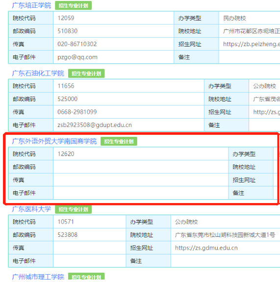Click 院校代码 label in 广东培正学院 table

(x=24, y=18)
